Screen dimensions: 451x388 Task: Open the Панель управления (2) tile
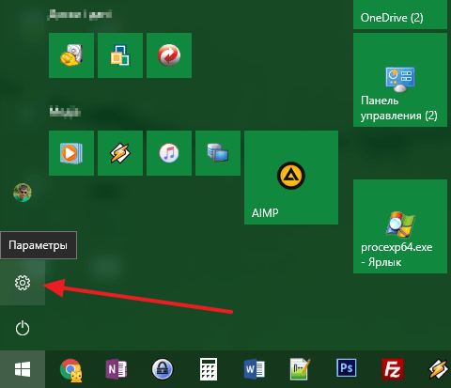400,80
